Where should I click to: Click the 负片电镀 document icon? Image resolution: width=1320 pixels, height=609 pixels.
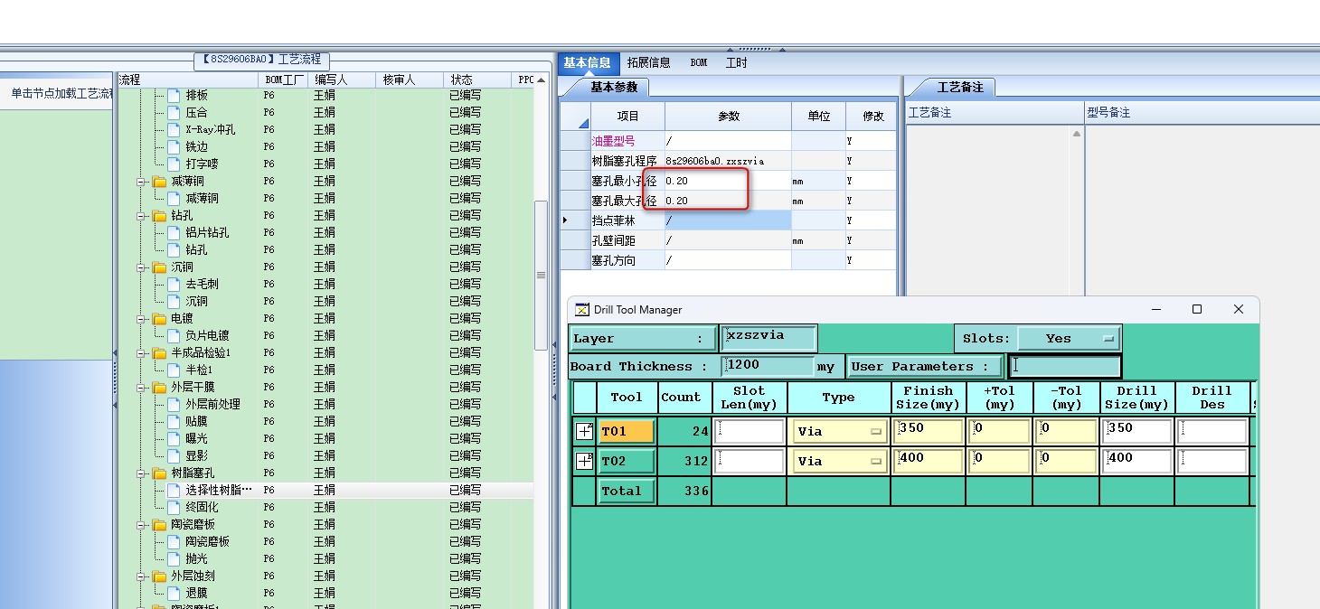point(174,335)
